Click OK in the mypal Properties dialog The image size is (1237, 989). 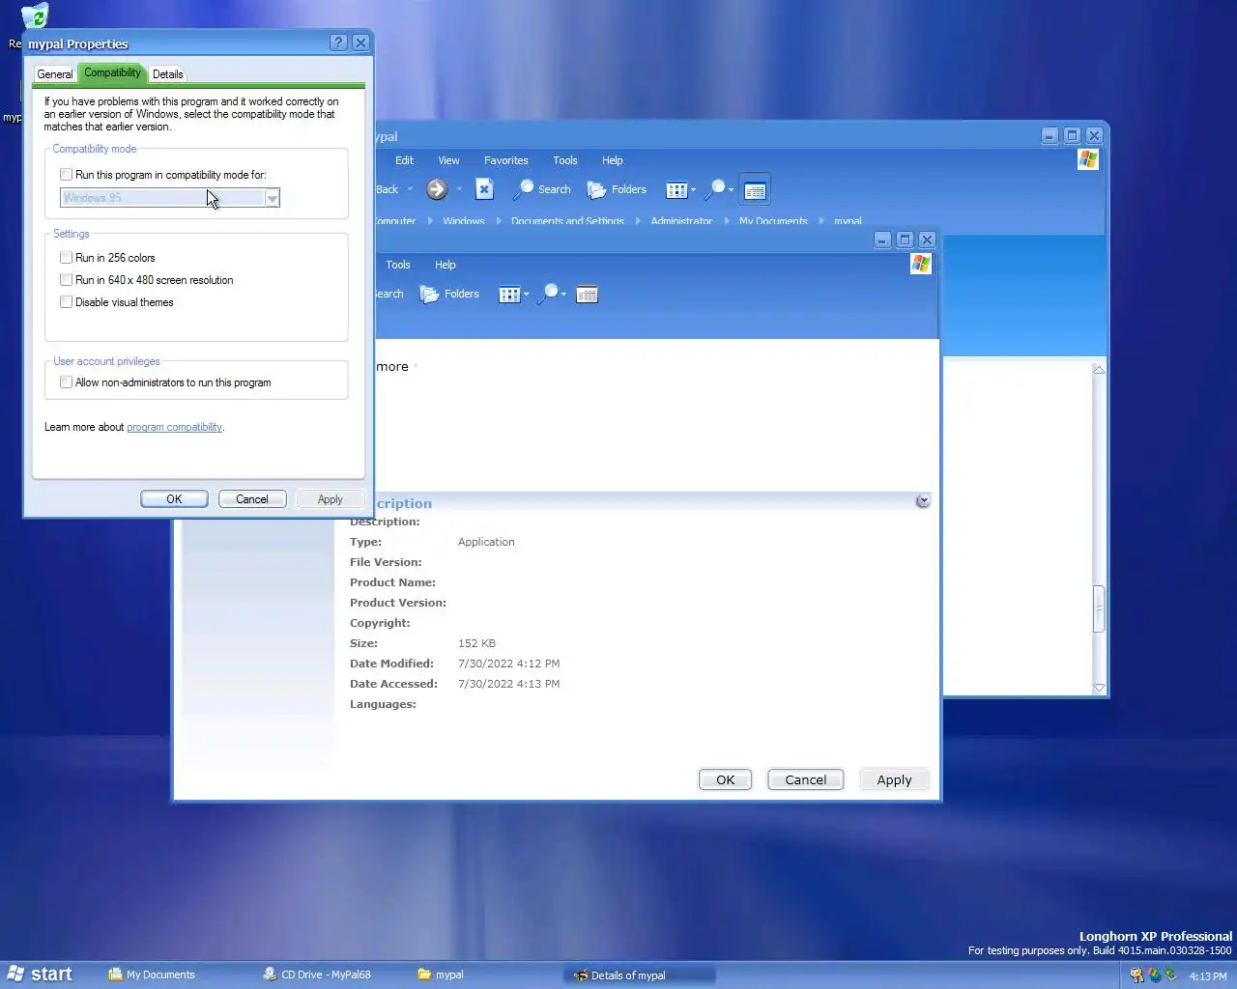pos(174,499)
